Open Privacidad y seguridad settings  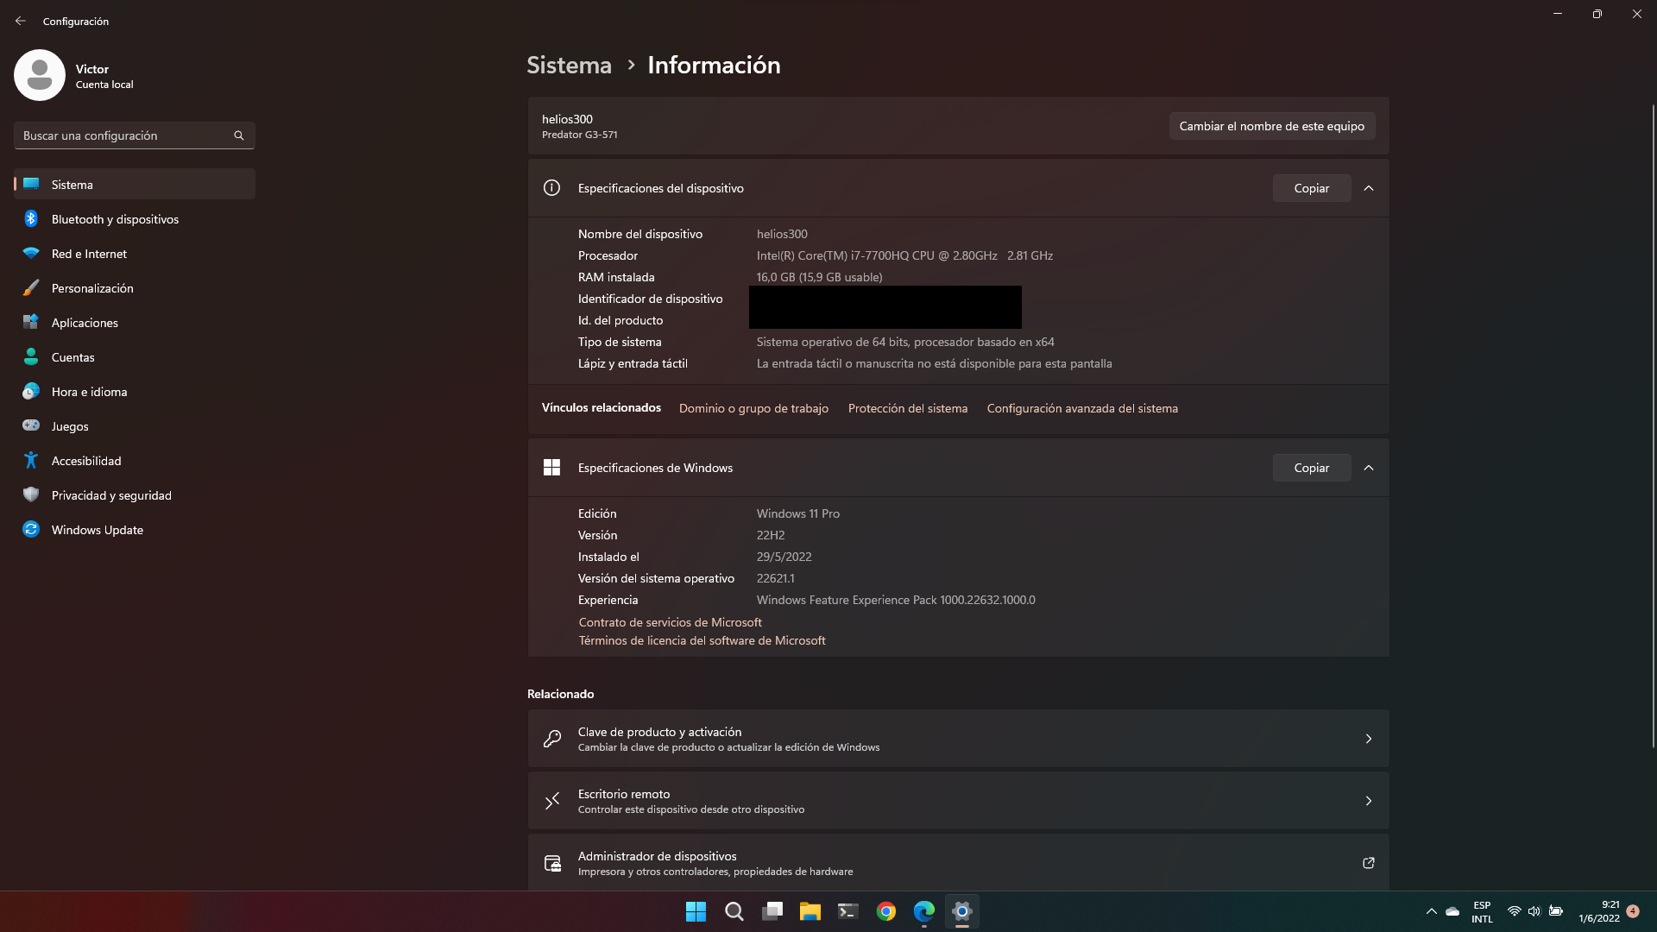111,495
